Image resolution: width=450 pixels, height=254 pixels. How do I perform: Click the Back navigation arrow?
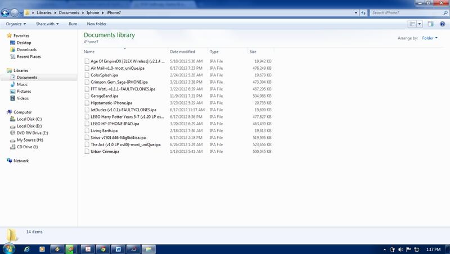(x=5, y=12)
